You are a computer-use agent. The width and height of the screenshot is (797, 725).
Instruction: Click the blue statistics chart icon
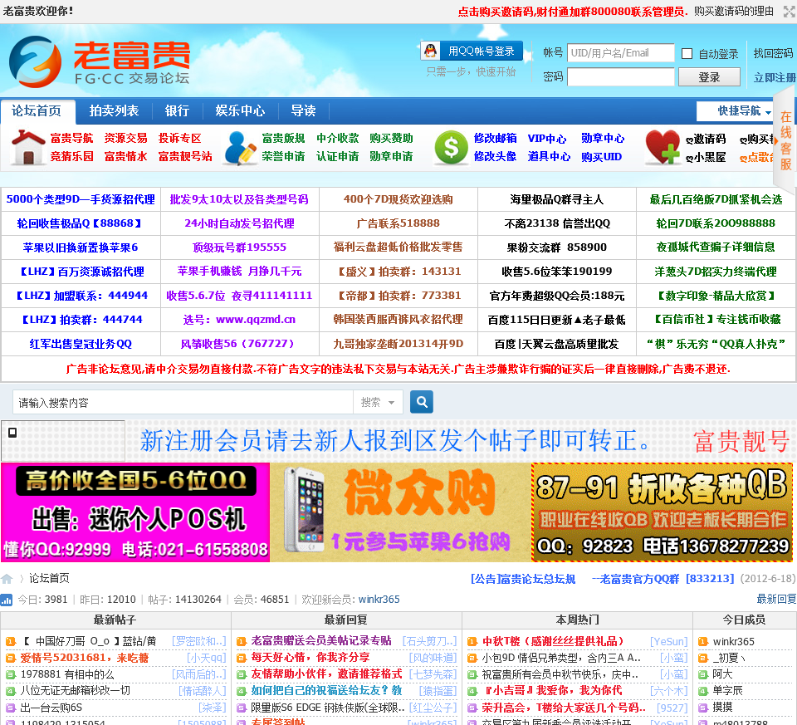coord(7,600)
